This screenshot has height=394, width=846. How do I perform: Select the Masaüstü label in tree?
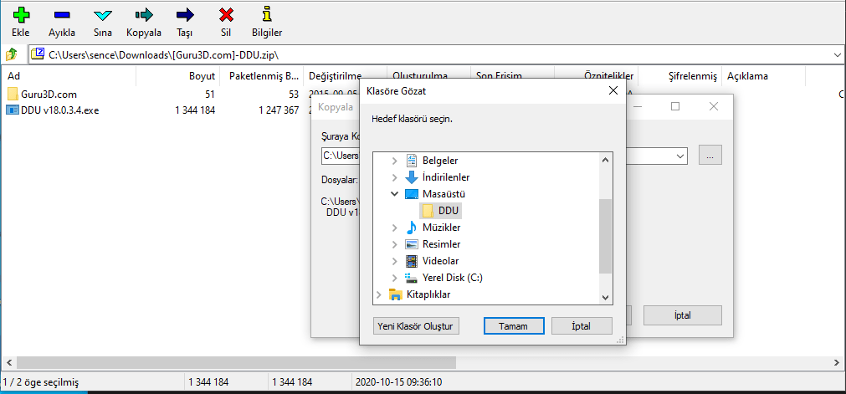[444, 194]
